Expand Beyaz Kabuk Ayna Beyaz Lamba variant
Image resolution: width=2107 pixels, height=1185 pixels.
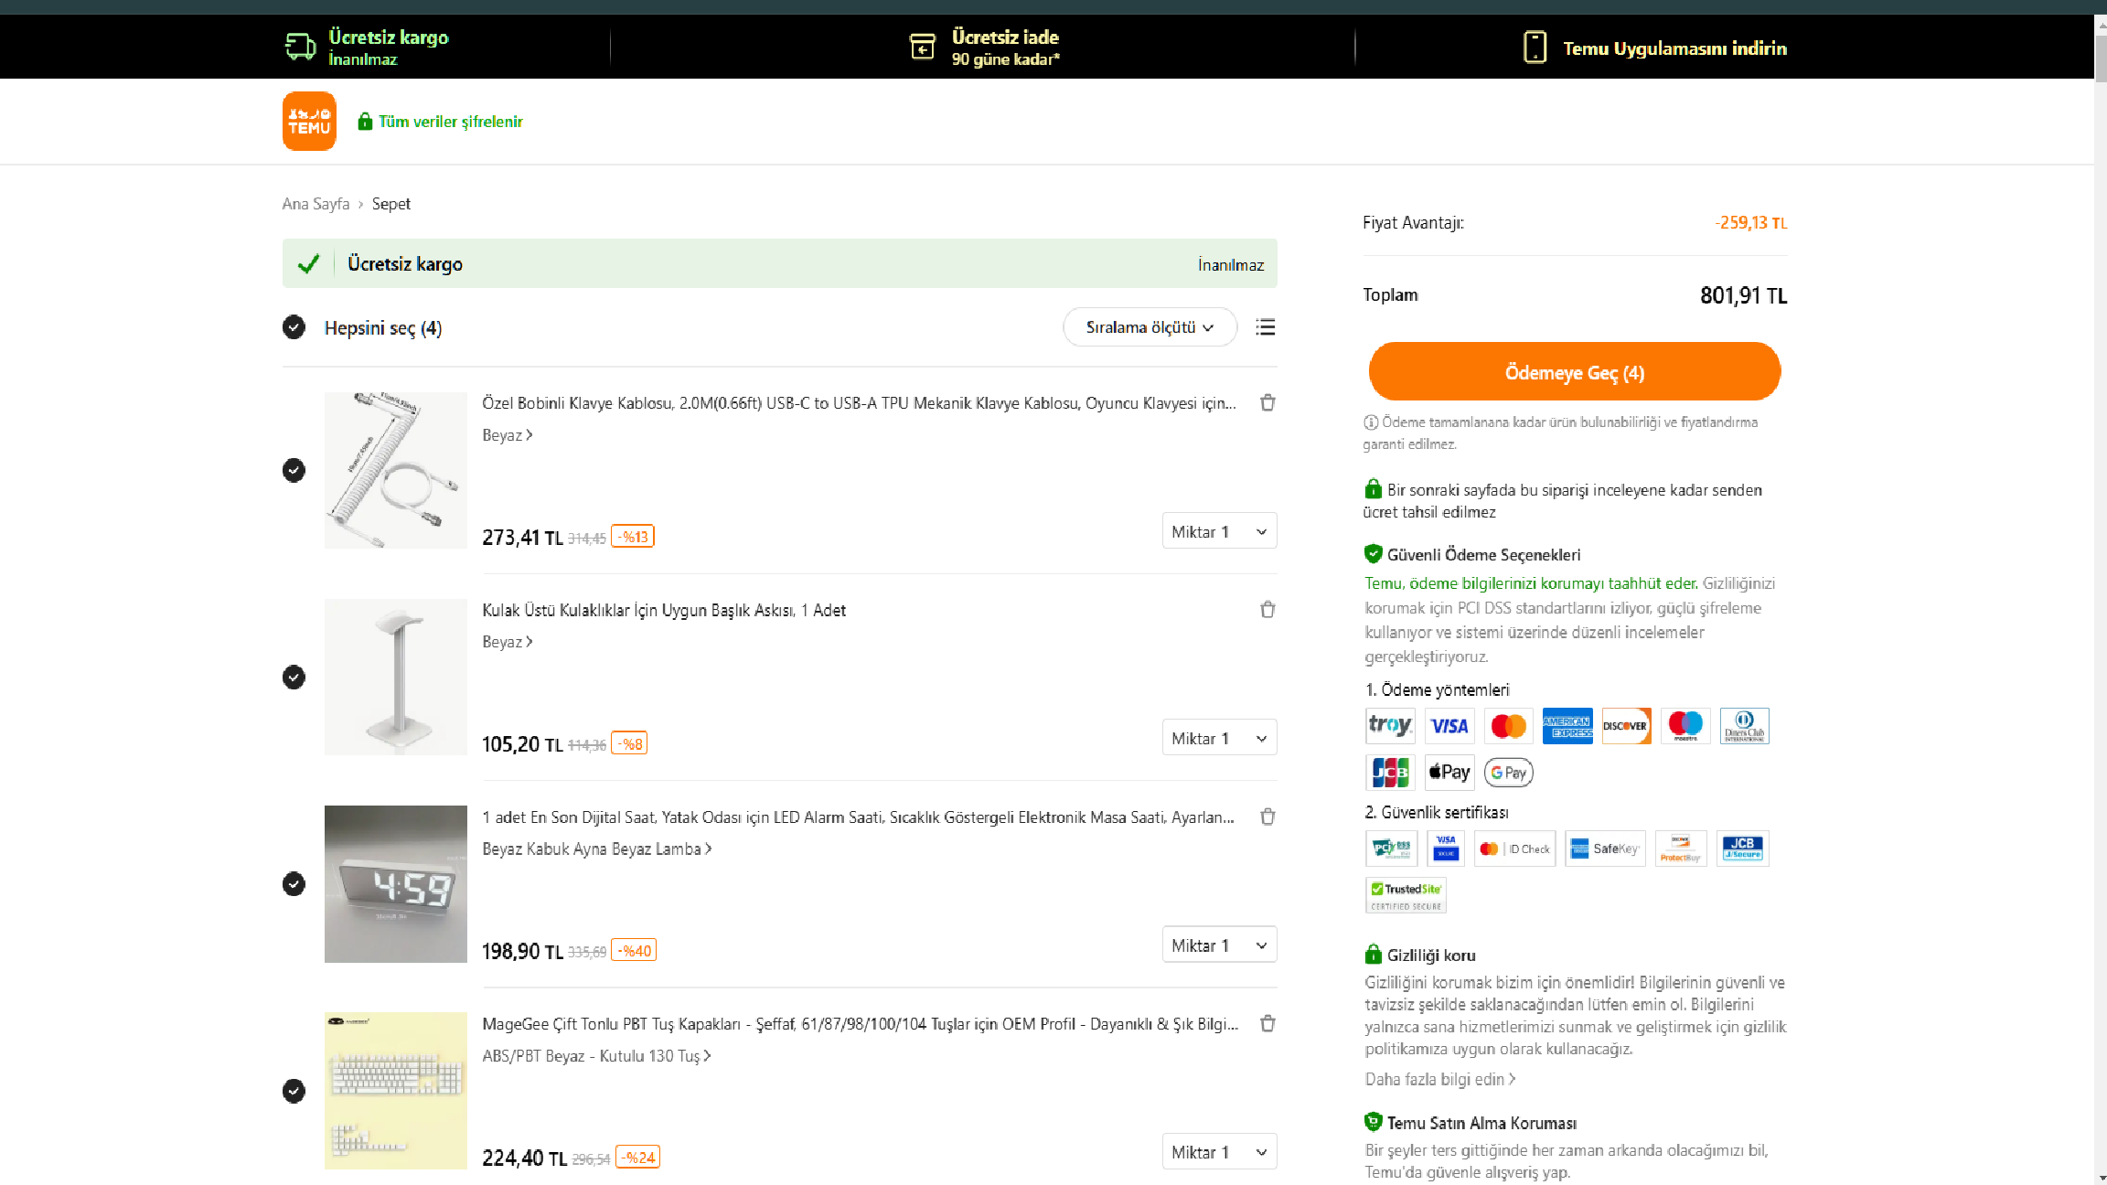coord(596,849)
